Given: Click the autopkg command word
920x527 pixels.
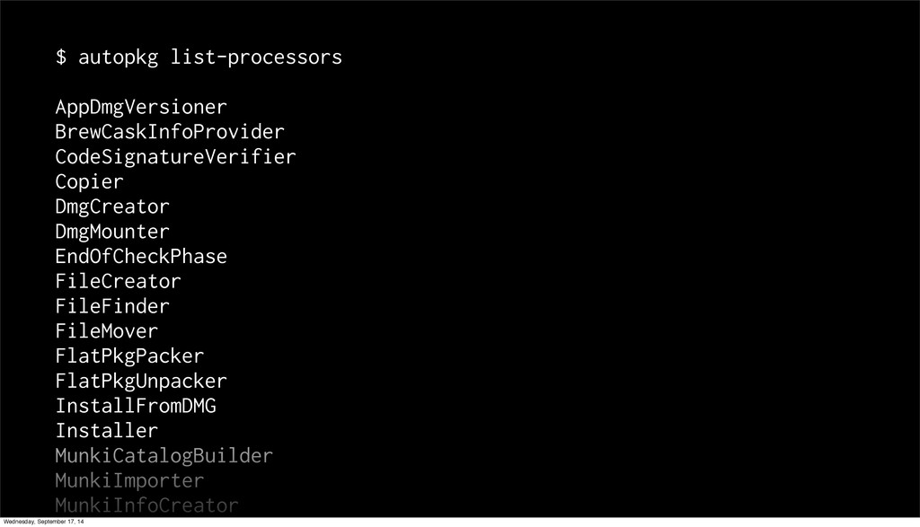Looking at the screenshot, I should (x=119, y=58).
